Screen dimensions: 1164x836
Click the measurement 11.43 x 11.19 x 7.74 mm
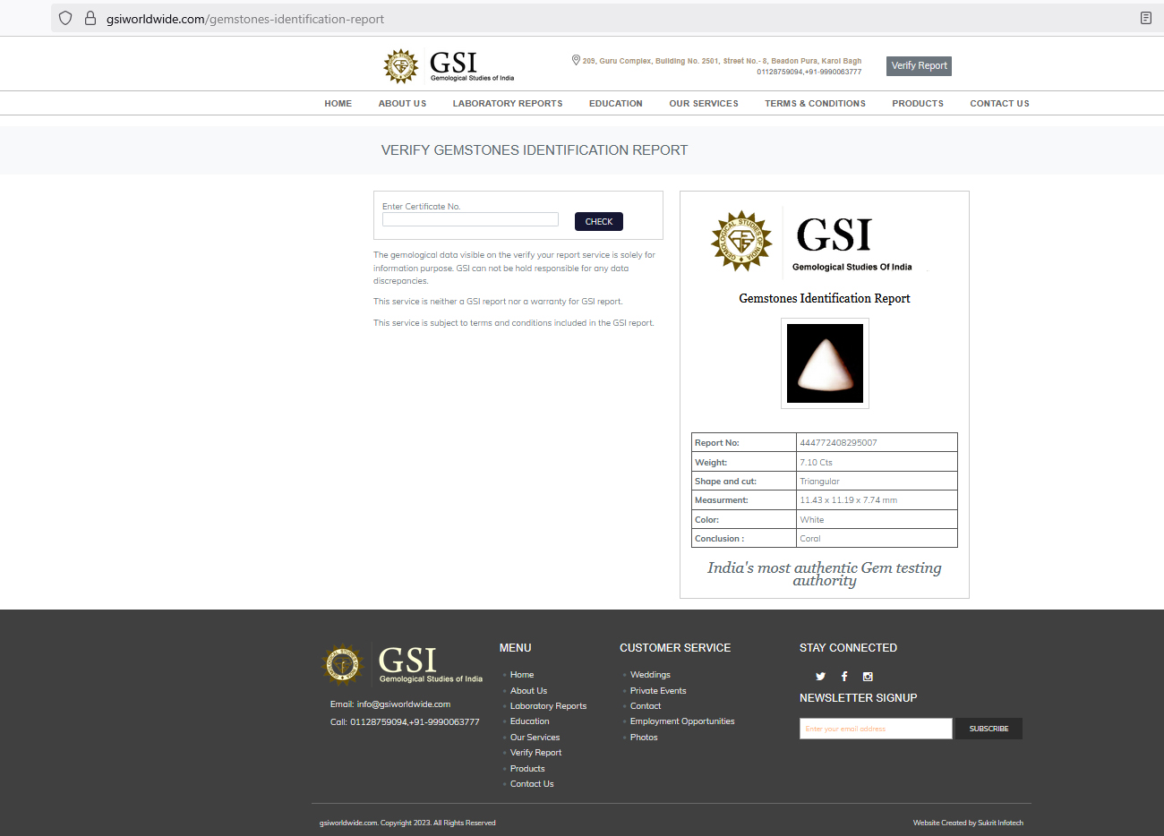848,500
